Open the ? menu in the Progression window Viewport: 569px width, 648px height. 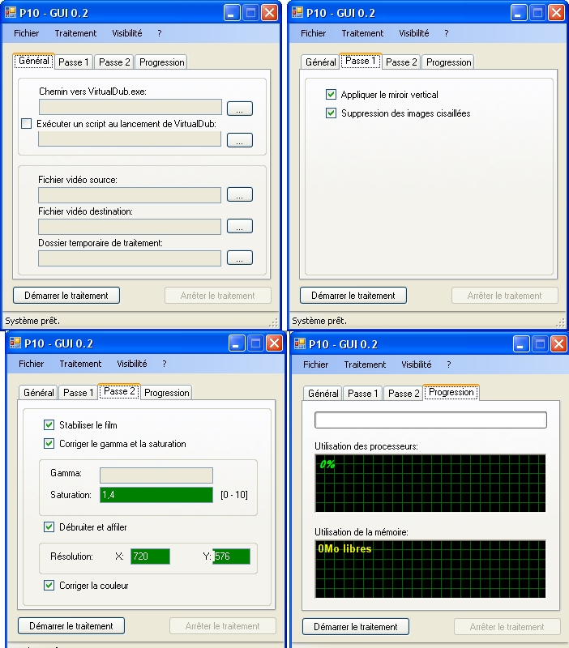449,364
